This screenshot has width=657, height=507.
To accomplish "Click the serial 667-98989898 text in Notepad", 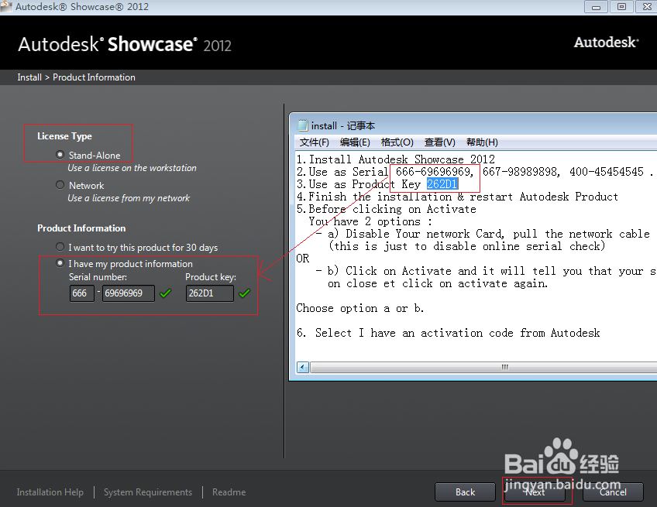I will 521,172.
